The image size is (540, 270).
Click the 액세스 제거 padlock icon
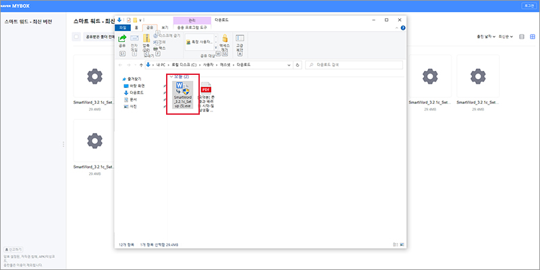225,38
